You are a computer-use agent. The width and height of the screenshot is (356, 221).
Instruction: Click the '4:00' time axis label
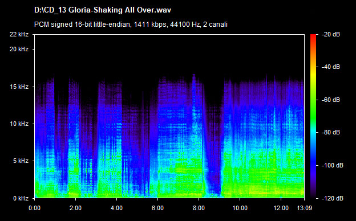coord(117,208)
